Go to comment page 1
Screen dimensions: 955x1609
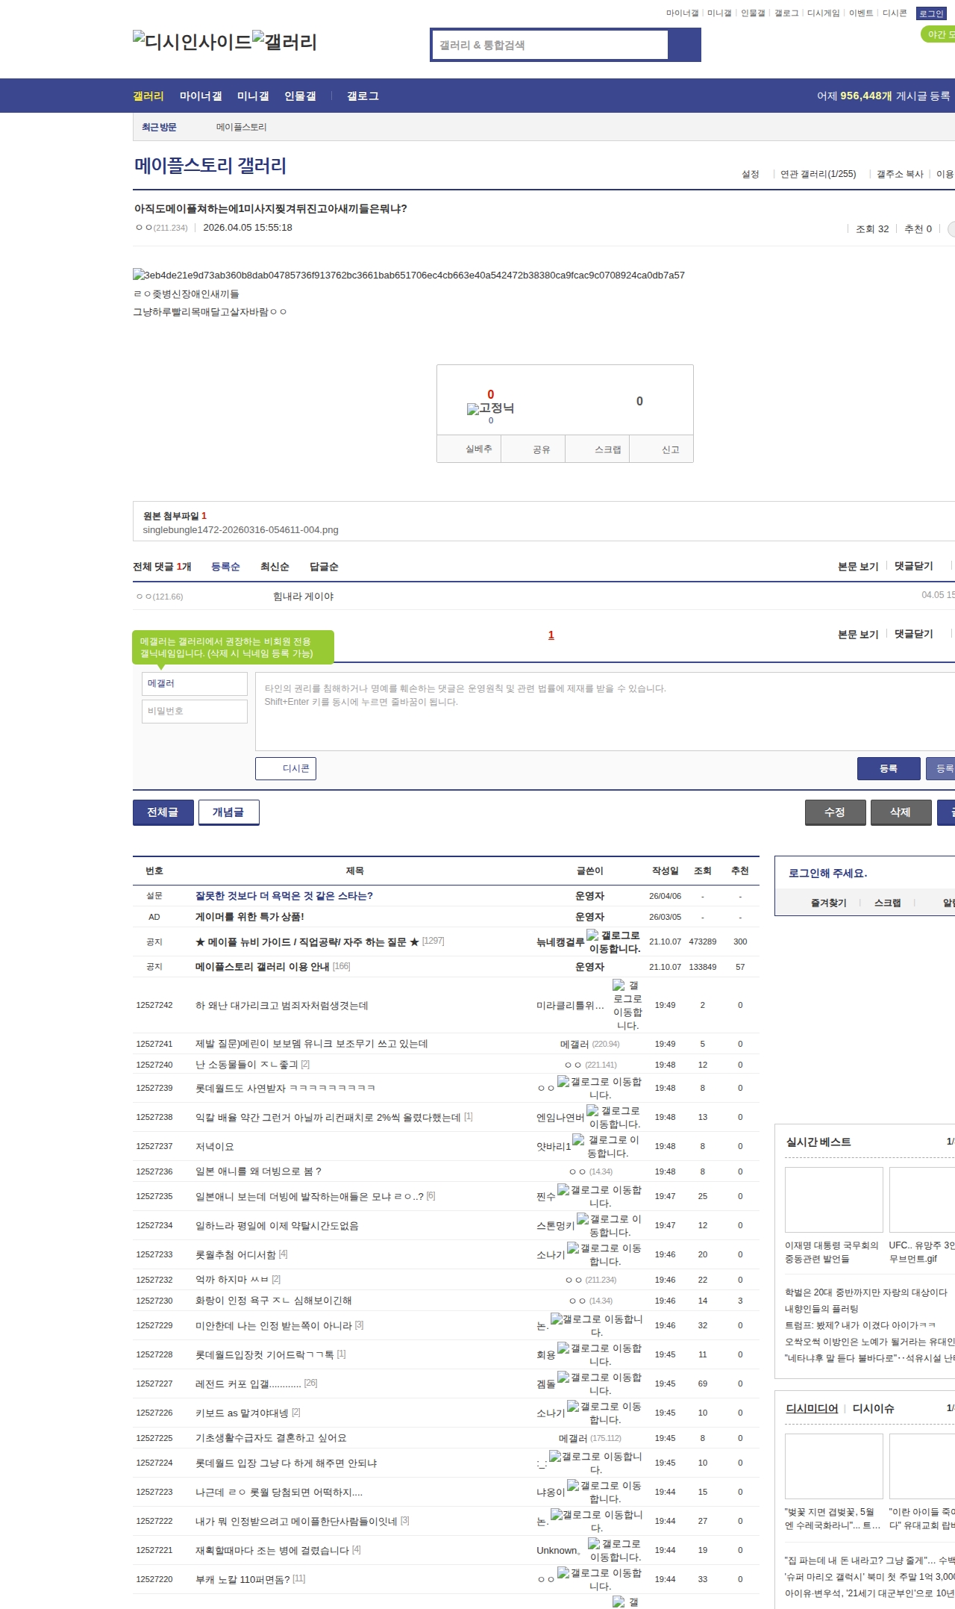[551, 635]
